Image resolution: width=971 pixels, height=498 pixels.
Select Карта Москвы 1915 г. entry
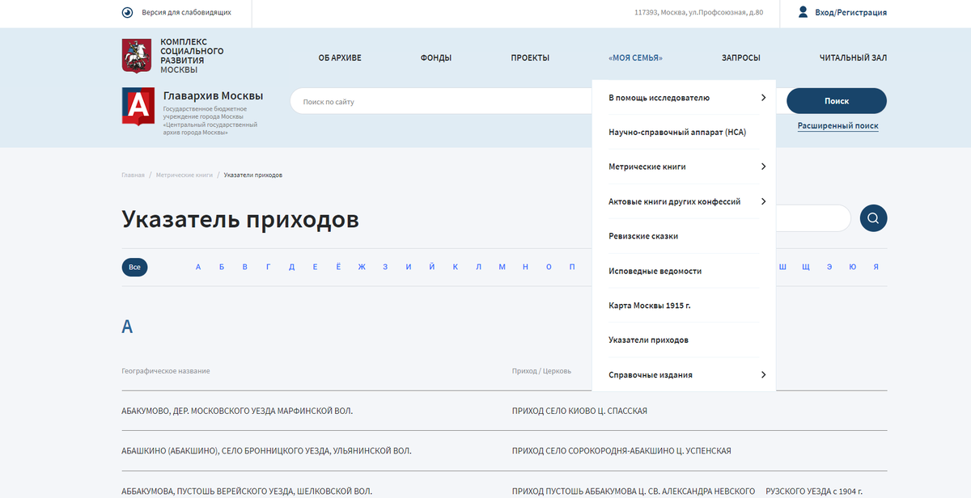[x=650, y=306]
